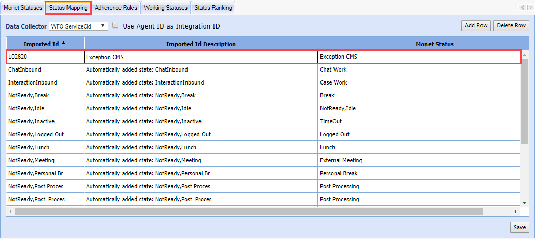Click the table scroll up arrow
The image size is (535, 239).
pos(525,55)
